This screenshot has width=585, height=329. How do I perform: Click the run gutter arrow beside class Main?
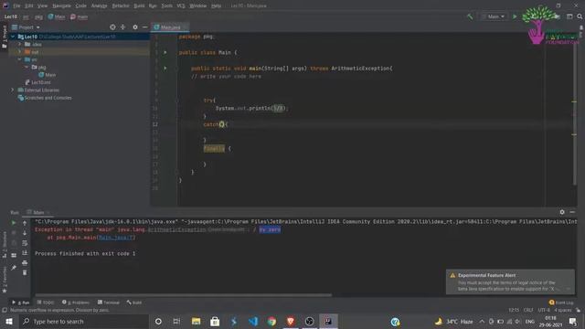tap(165, 53)
